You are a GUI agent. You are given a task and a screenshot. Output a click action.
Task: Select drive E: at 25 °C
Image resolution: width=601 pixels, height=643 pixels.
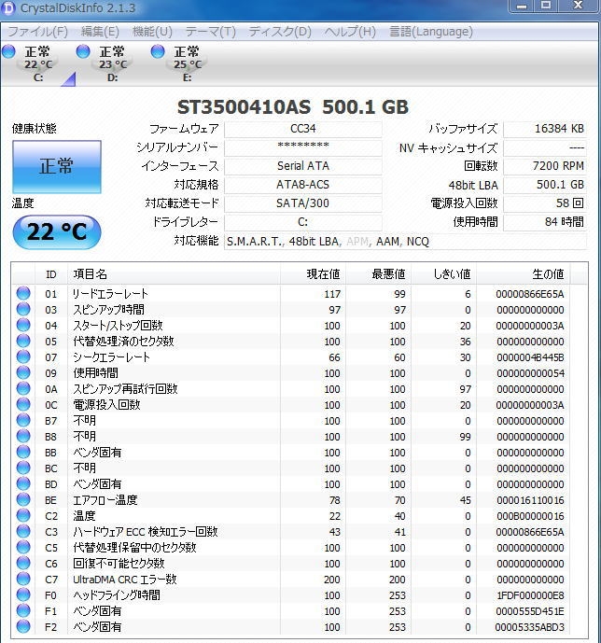coord(178,63)
